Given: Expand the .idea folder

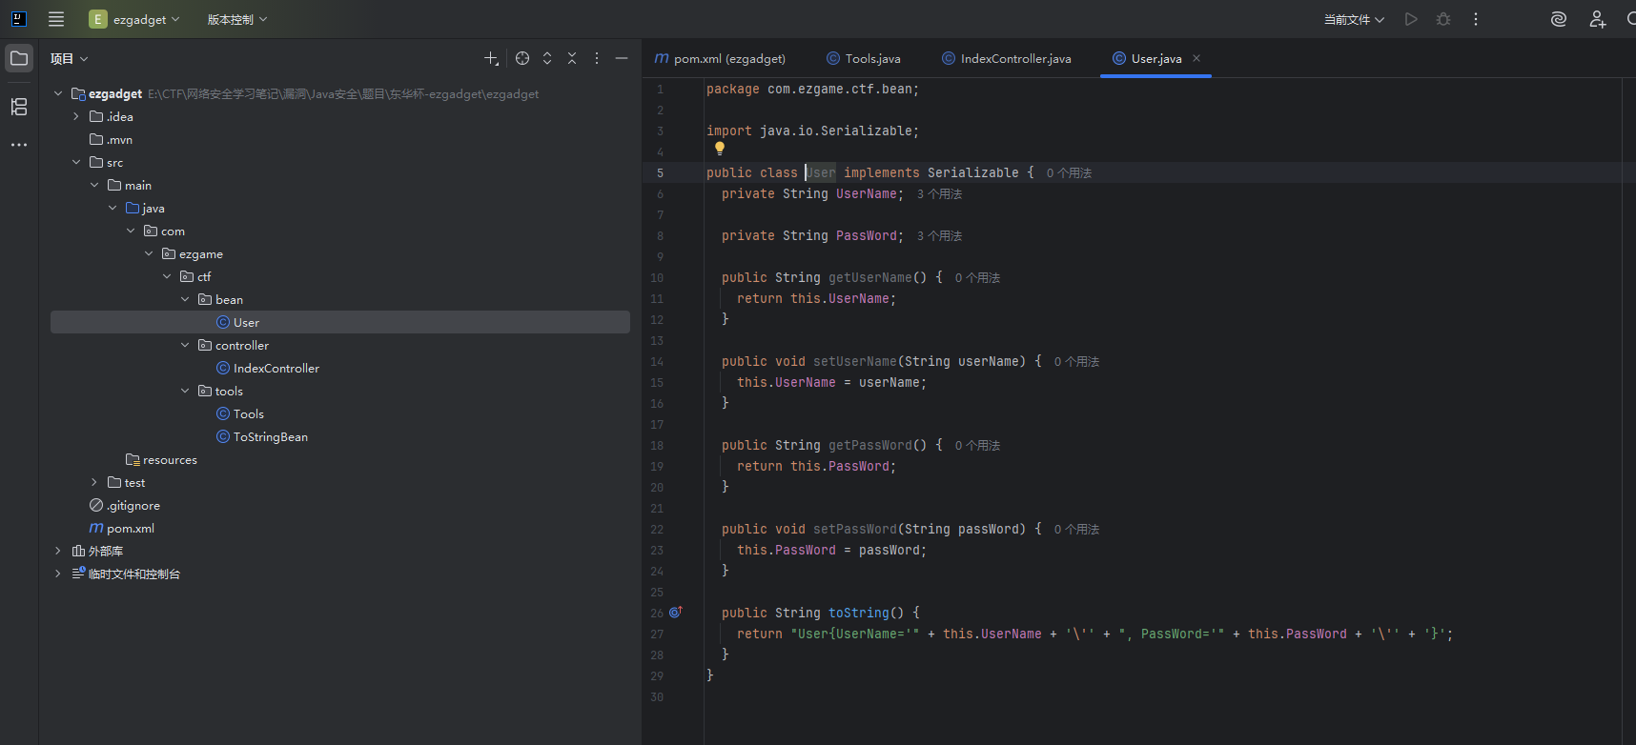Looking at the screenshot, I should click(76, 116).
